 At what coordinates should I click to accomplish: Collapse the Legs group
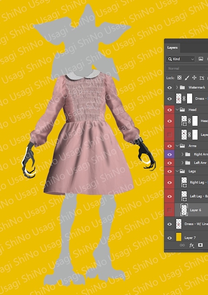click(x=177, y=171)
